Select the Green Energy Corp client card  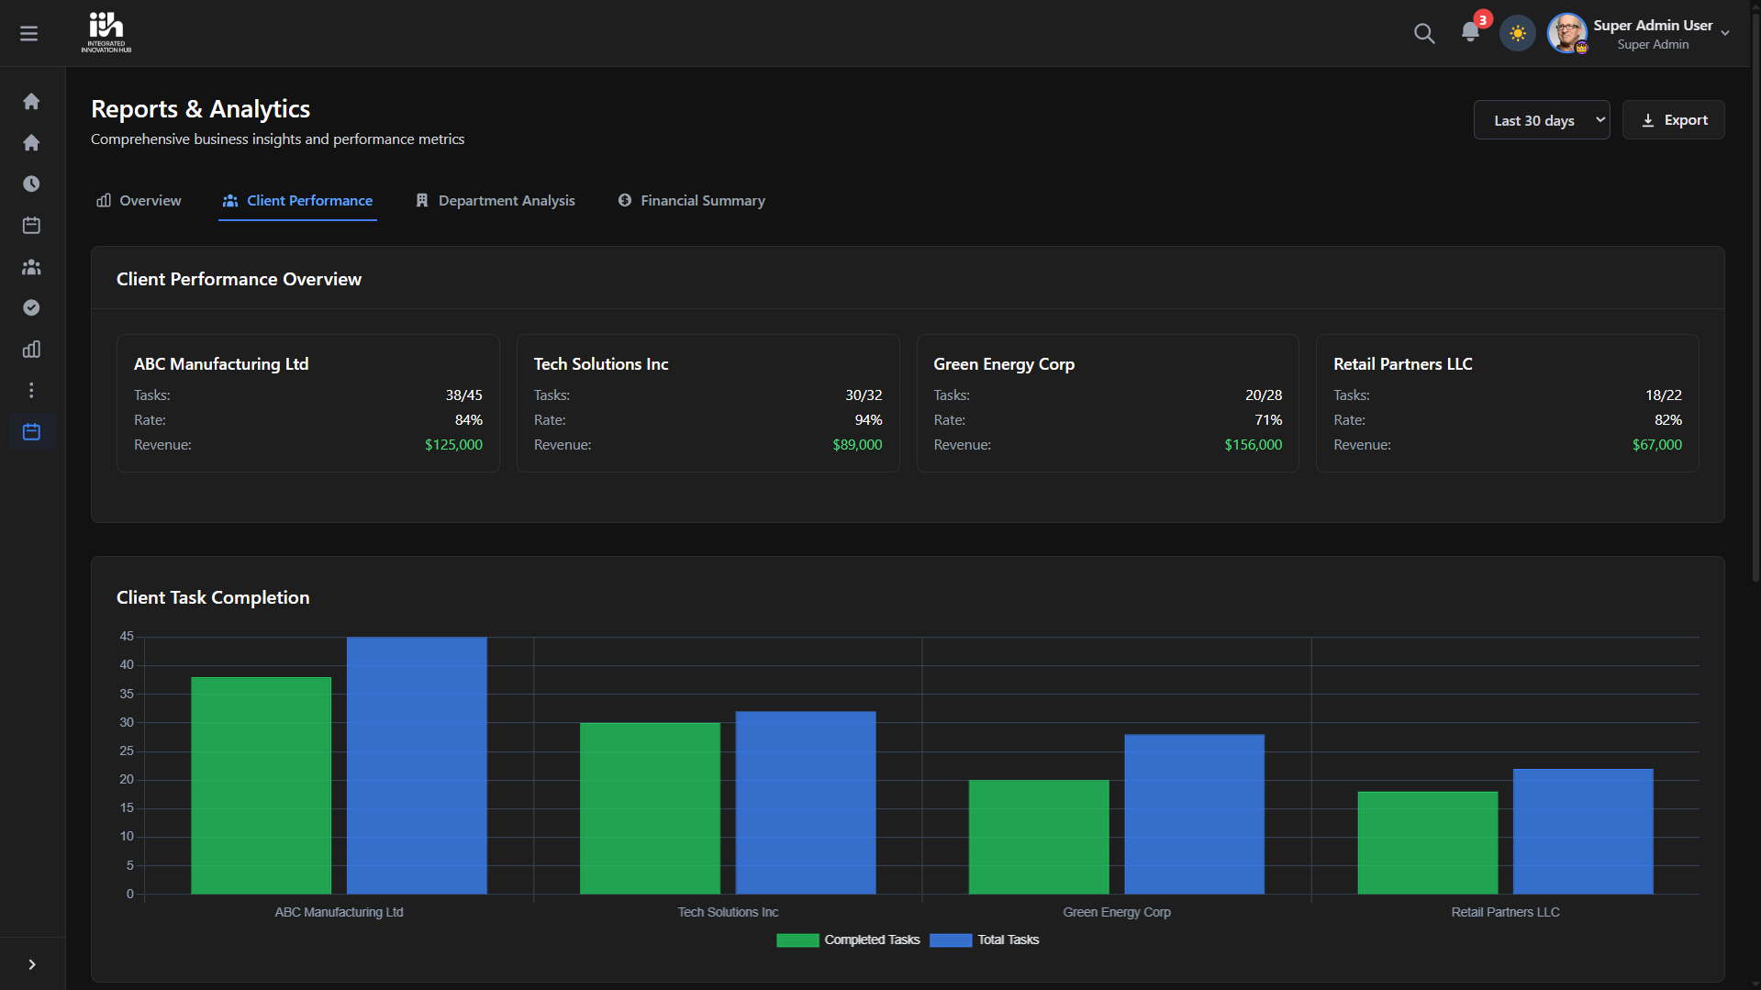tap(1107, 404)
